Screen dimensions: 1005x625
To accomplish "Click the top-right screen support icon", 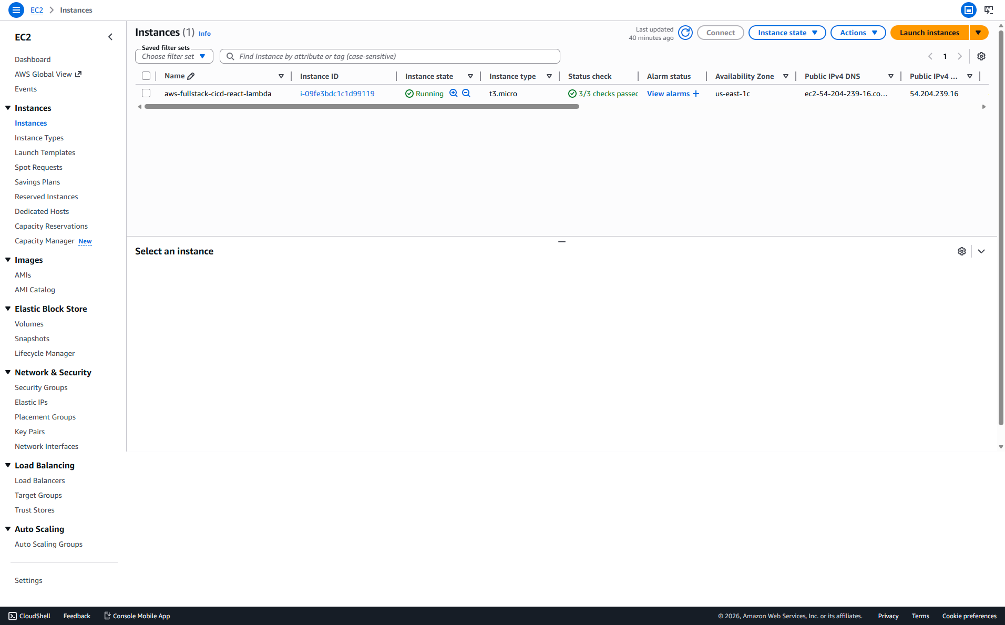I will (x=989, y=10).
